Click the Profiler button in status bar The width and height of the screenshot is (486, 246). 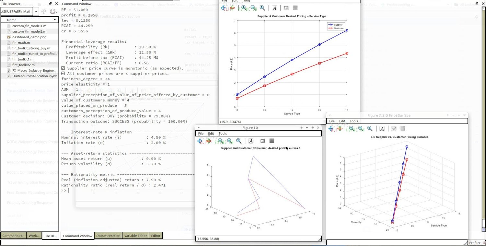pos(475,243)
